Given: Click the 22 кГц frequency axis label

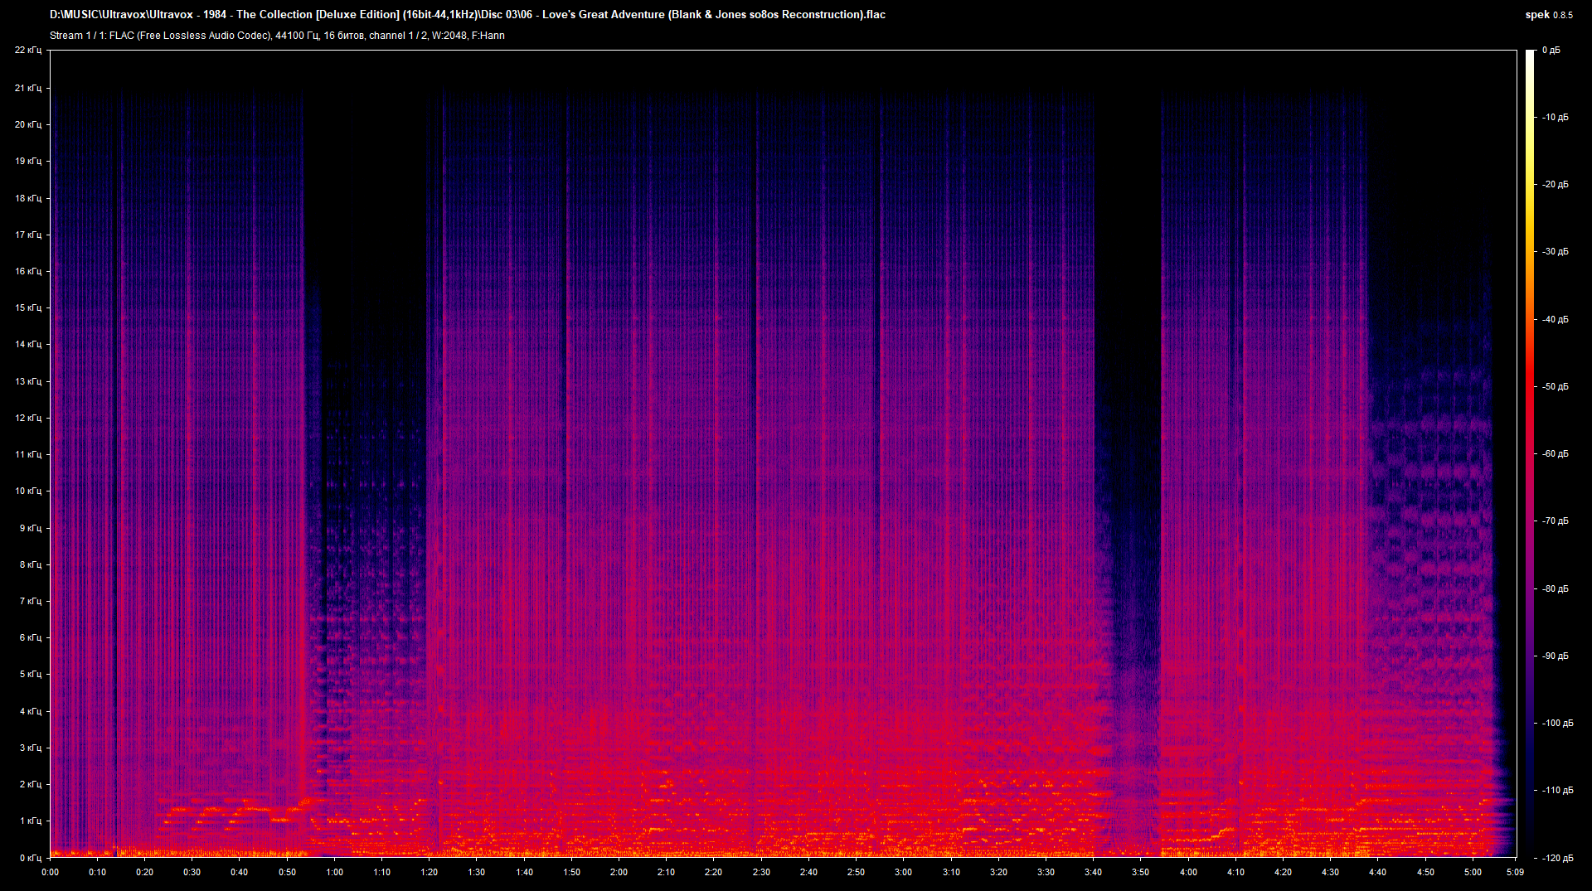Looking at the screenshot, I should point(29,50).
